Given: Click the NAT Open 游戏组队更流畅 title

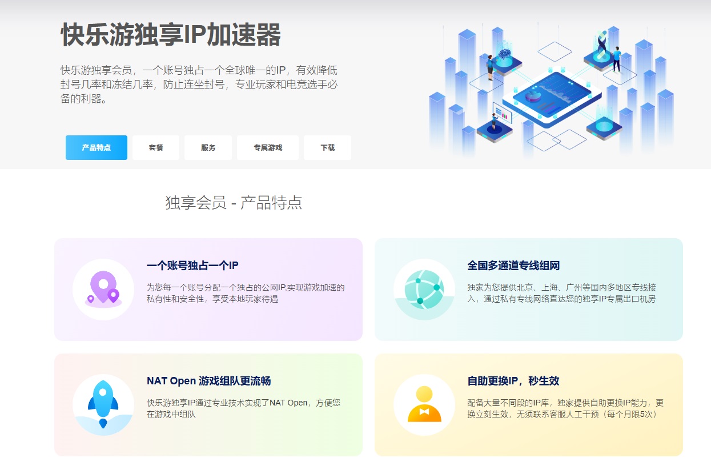Looking at the screenshot, I should (208, 381).
